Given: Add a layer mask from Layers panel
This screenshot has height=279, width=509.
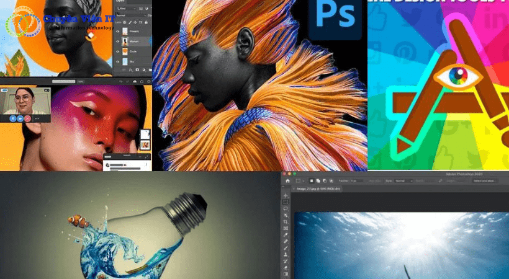Looking at the screenshot, I should (137, 69).
